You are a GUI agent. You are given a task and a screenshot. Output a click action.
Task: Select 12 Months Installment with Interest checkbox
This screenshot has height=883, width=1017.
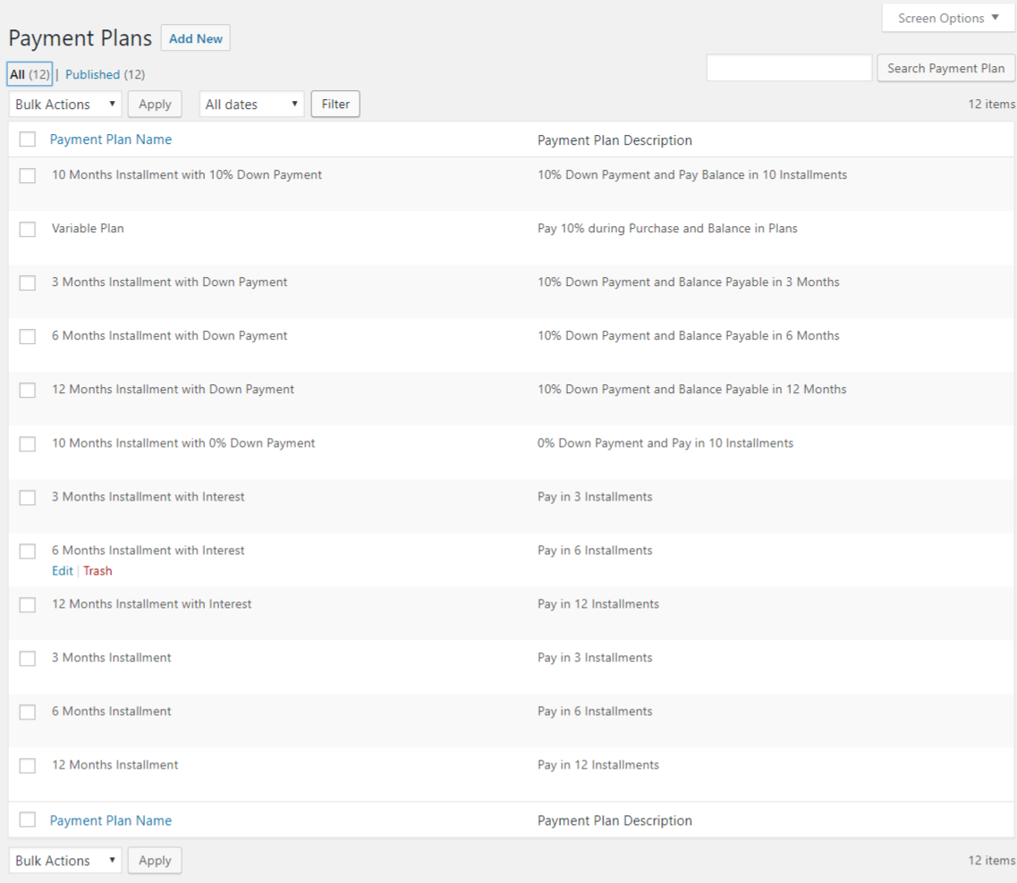(27, 605)
